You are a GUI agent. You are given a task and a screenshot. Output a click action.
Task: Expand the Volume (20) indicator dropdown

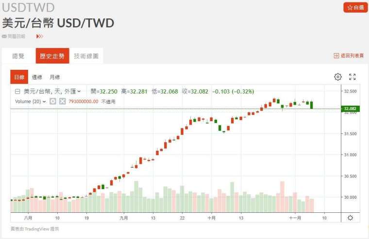tap(45, 101)
